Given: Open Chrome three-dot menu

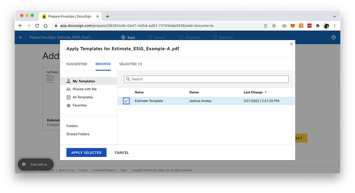Looking at the screenshot, I should point(335,26).
